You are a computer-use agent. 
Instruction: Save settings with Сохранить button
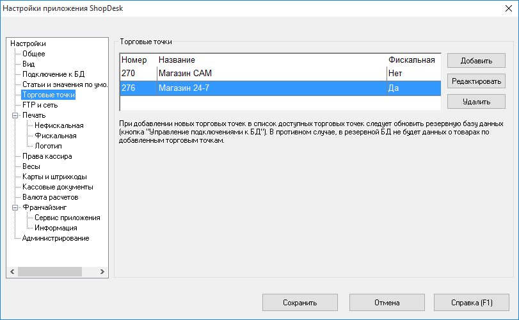coord(300,303)
